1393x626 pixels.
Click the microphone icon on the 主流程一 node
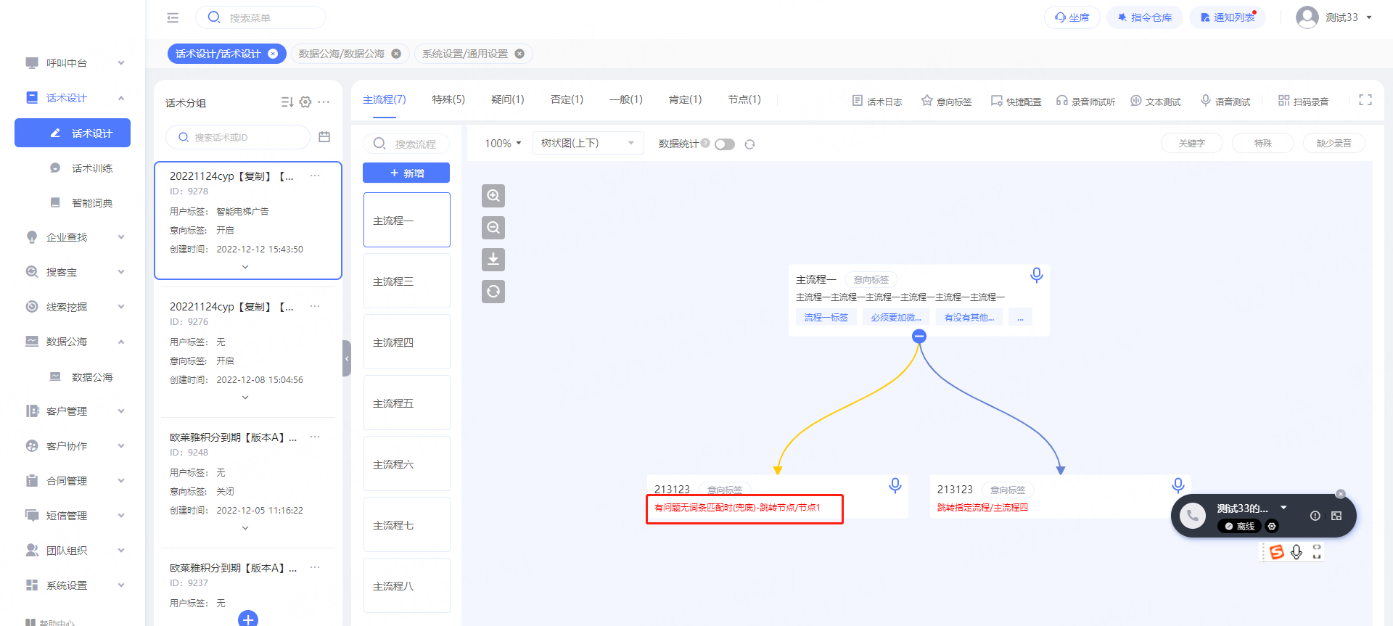coord(1037,275)
